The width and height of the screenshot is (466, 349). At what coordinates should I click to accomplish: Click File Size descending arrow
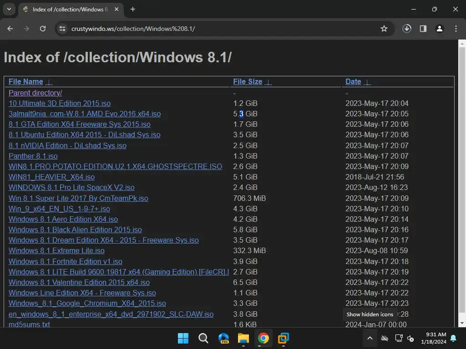[268, 82]
